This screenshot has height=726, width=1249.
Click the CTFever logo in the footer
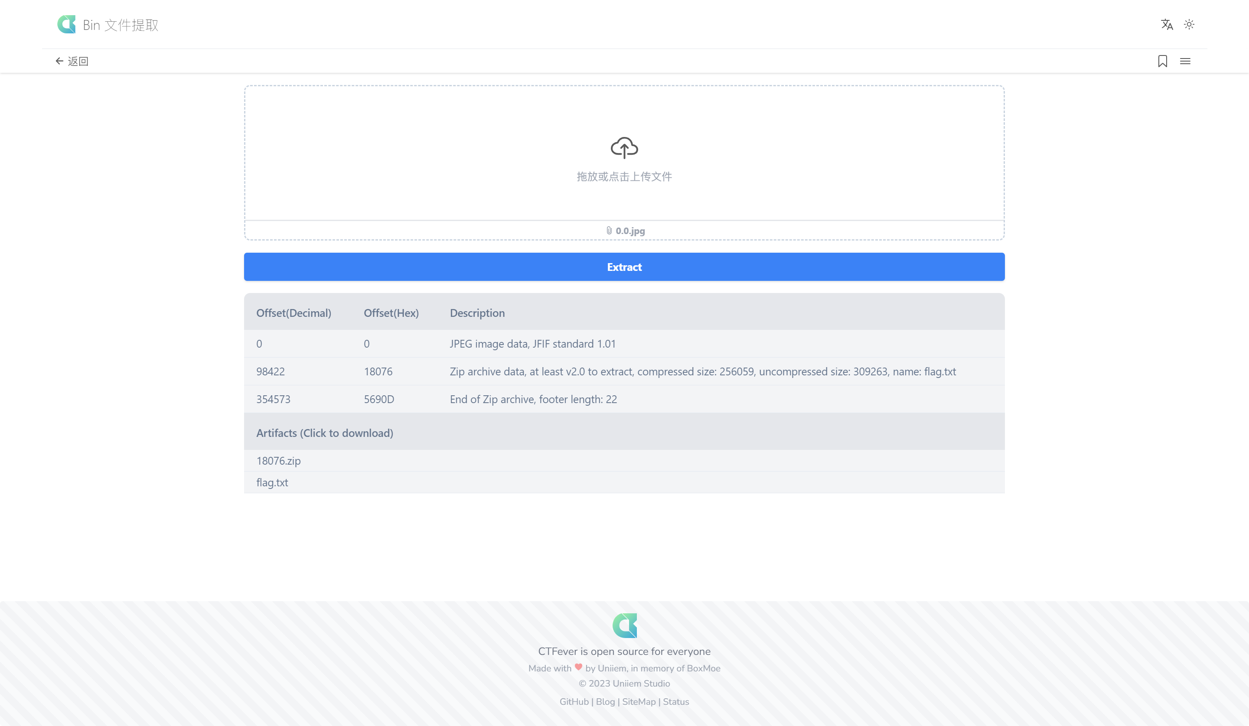[x=624, y=625]
